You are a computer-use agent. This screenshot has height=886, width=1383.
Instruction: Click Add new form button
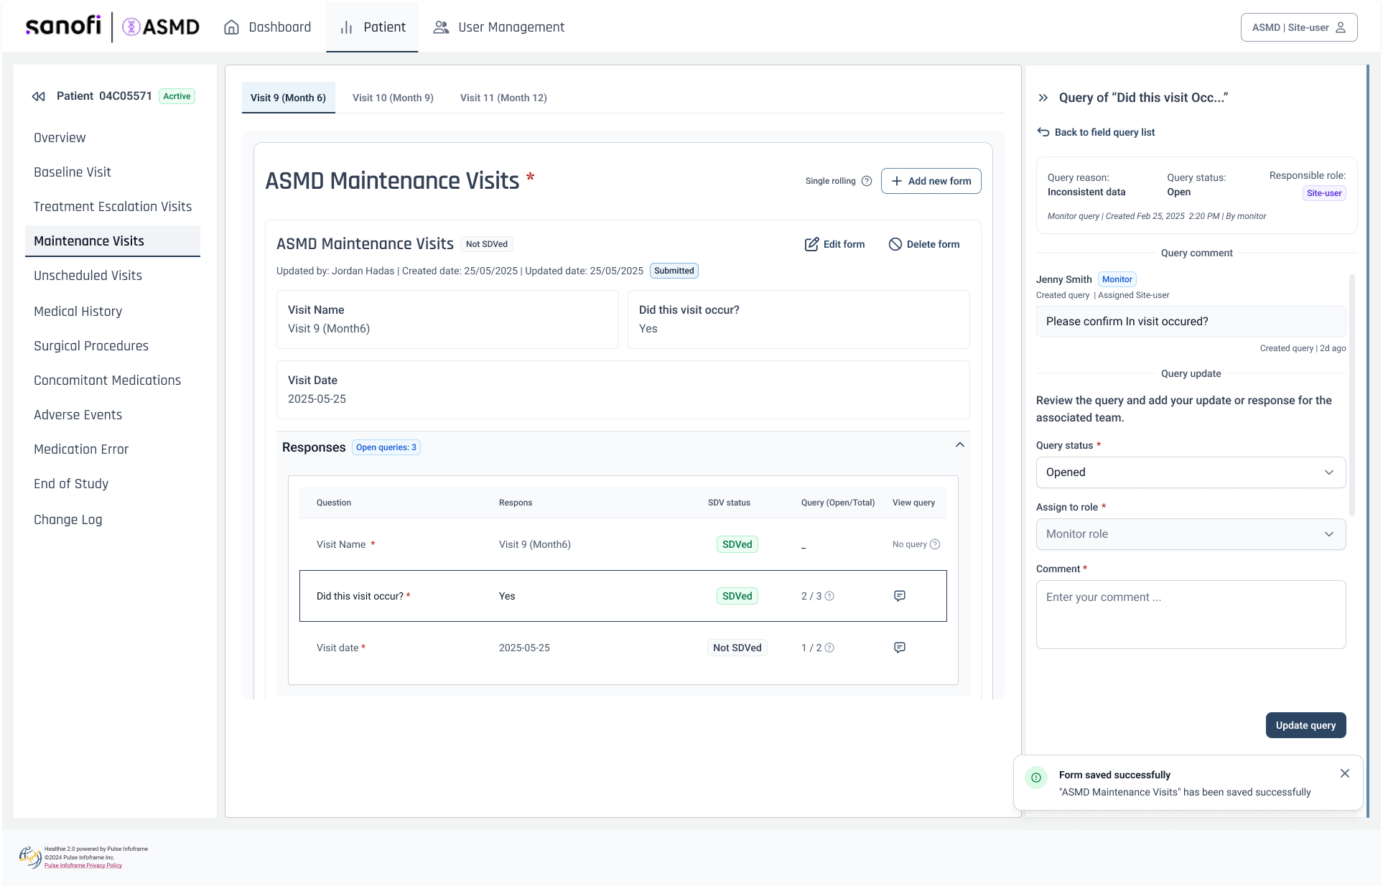pyautogui.click(x=931, y=181)
